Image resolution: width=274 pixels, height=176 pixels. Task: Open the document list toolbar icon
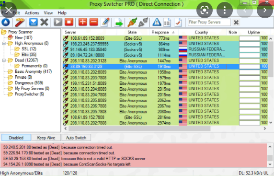(167, 22)
